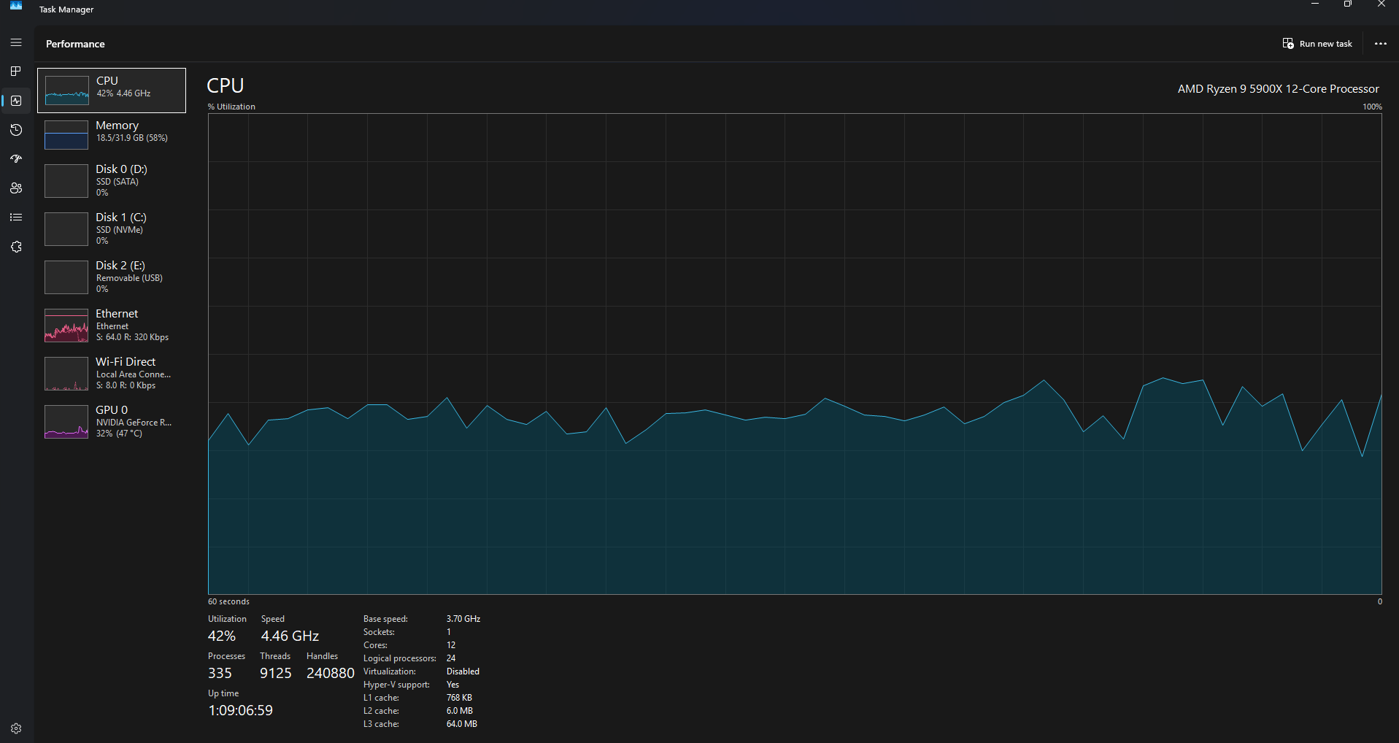Click the Run new task button
The height and width of the screenshot is (743, 1399).
(1317, 44)
